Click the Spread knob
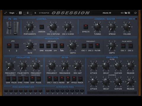142x106 pixels. point(112,27)
